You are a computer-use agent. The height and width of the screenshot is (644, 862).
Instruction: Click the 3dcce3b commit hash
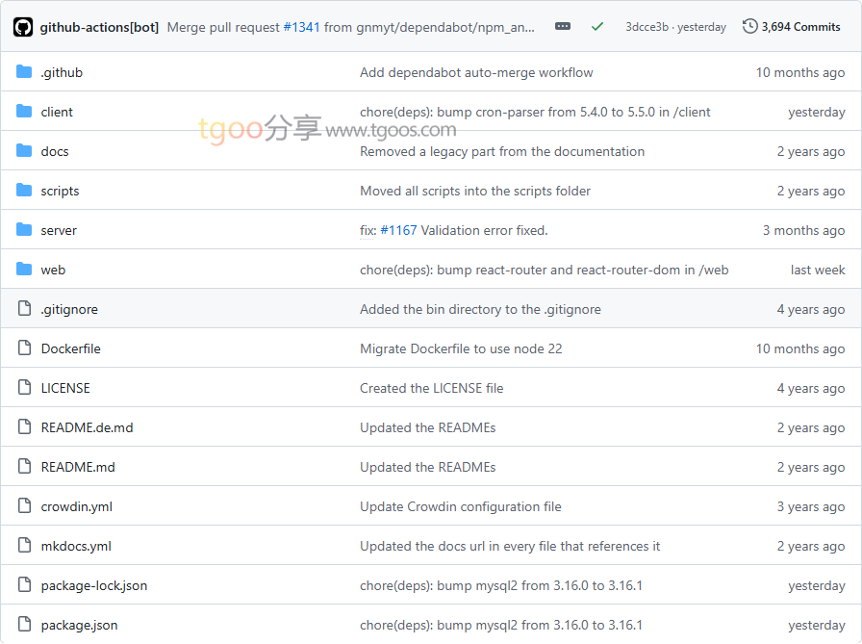coord(646,27)
